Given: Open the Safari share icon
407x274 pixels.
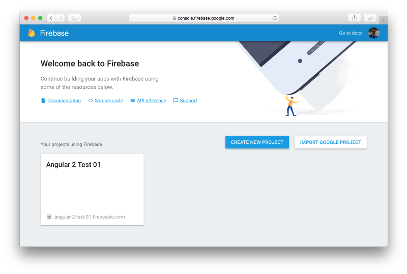Looking at the screenshot, I should tap(354, 18).
